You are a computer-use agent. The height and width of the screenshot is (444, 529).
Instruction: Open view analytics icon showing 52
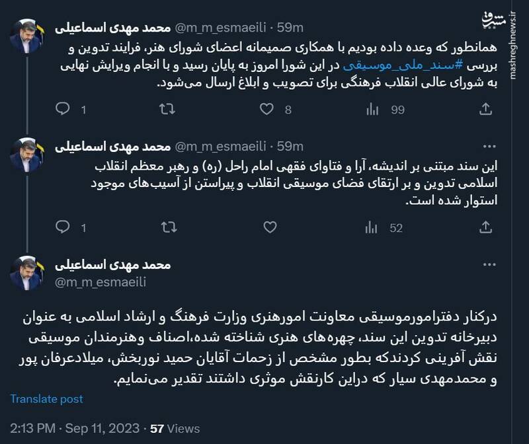click(x=371, y=228)
